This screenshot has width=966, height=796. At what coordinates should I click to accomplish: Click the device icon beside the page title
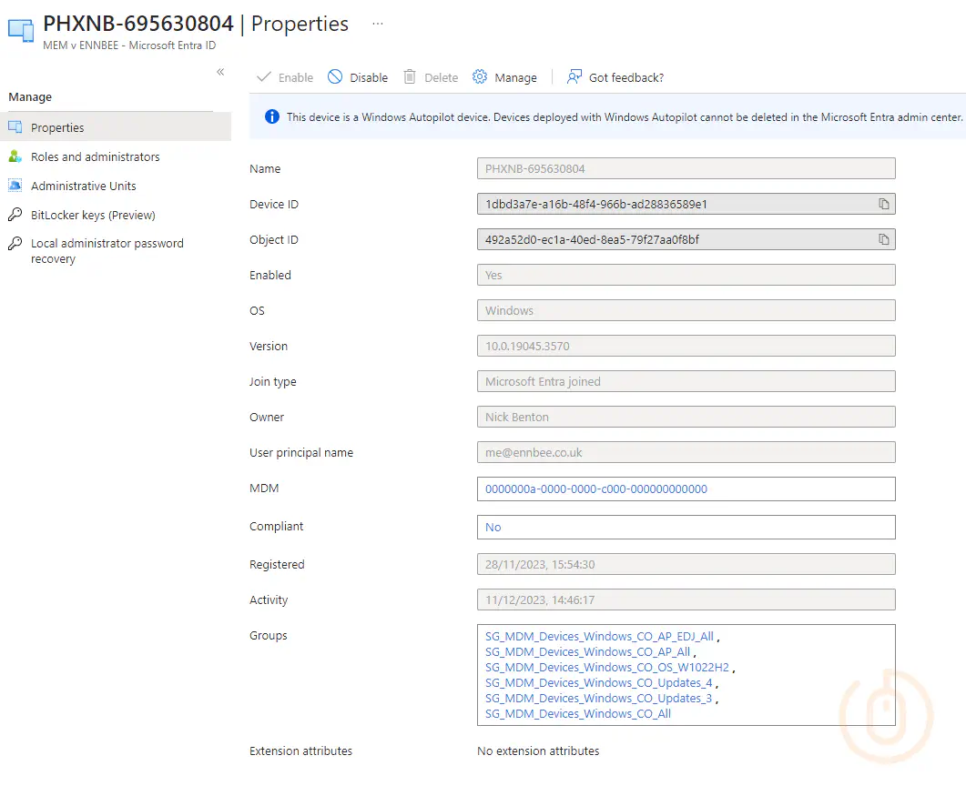pos(21,31)
